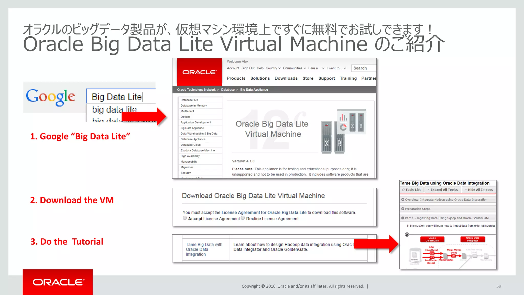Select the 'big data lite' search suggestion
524x295 pixels.
click(114, 110)
